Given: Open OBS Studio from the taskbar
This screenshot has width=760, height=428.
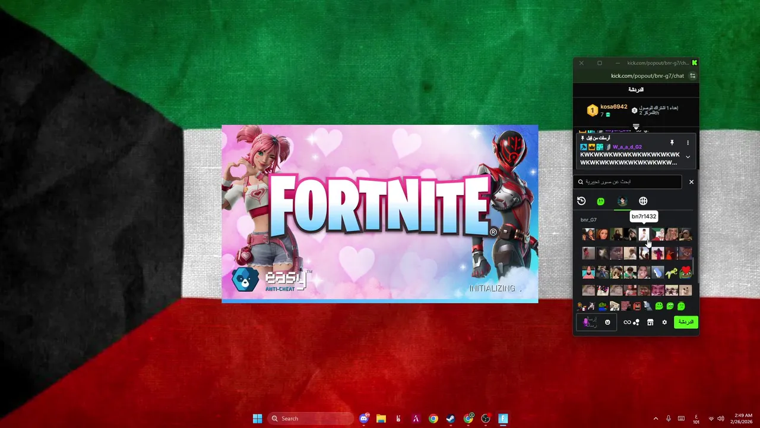Looking at the screenshot, I should [486, 418].
